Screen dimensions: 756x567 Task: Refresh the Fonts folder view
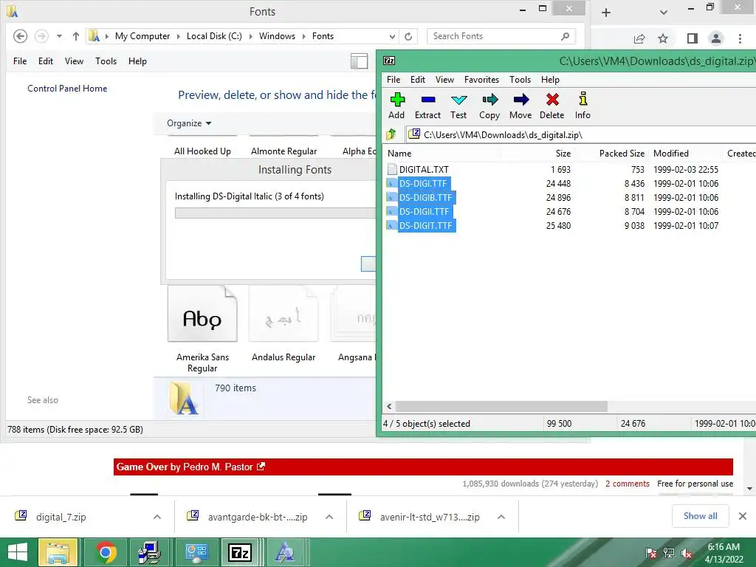(408, 36)
